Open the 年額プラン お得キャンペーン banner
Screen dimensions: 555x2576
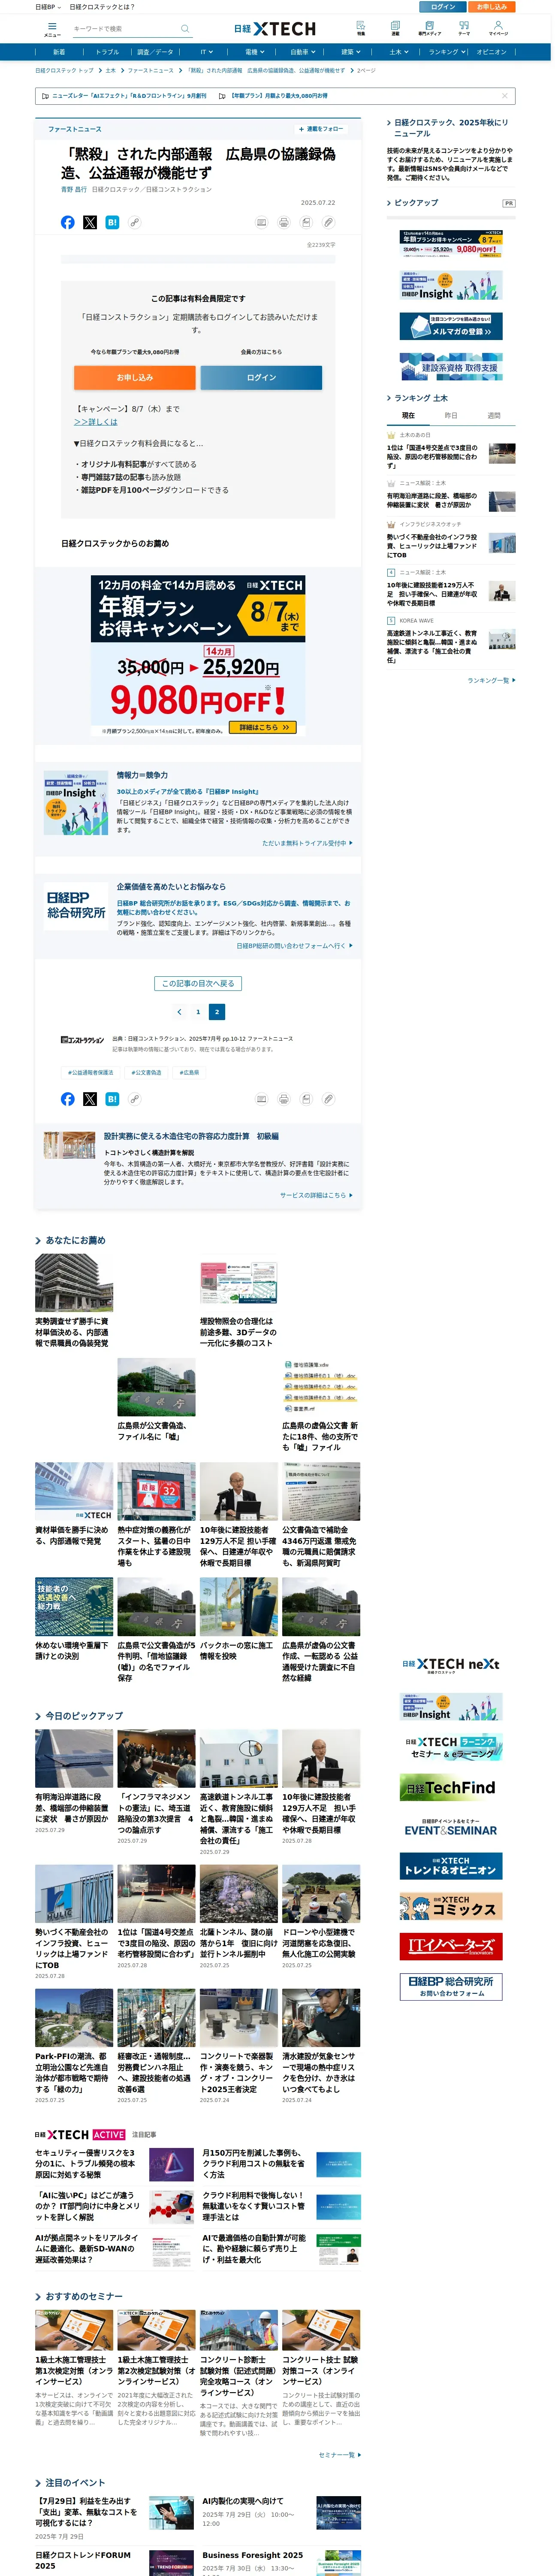pos(198,656)
